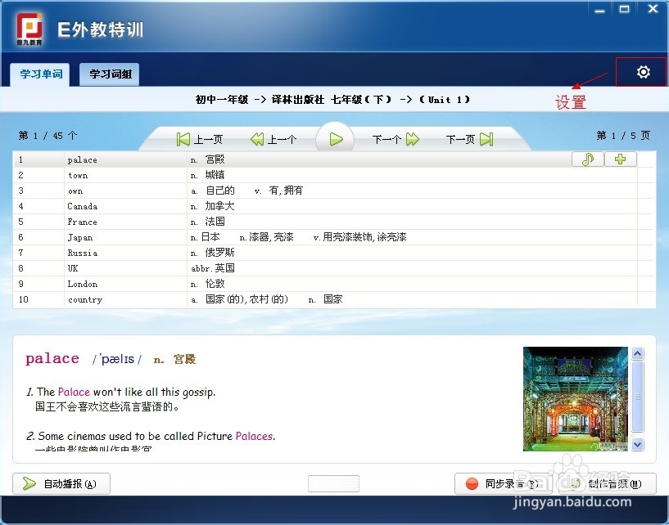Open settings with the gear icon
Screen dimensions: 669x525
pos(643,72)
